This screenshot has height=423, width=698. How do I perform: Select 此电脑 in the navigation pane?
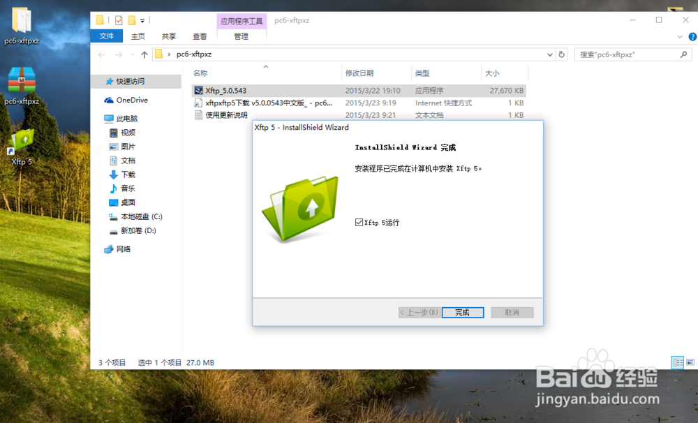[121, 119]
